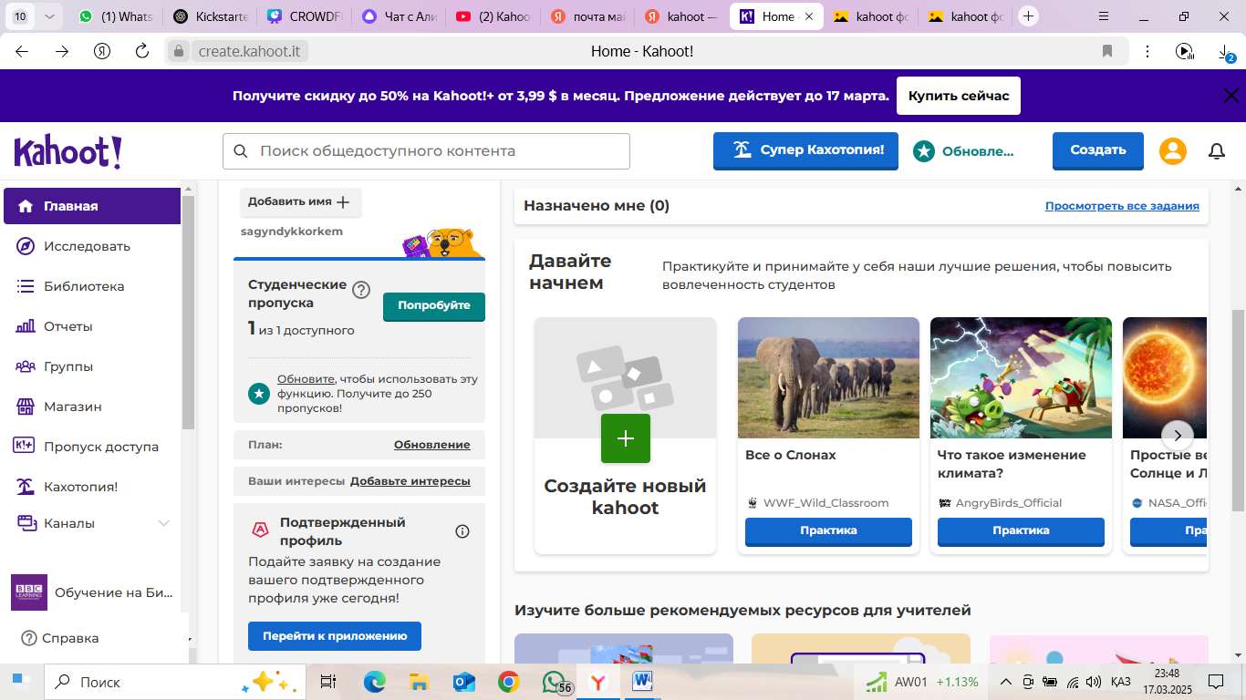The width and height of the screenshot is (1246, 700).
Task: Click the green plus create kahoot icon
Action: click(x=626, y=438)
